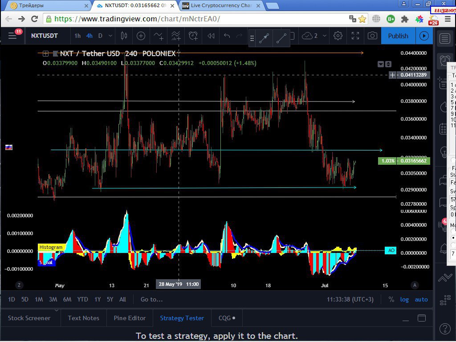Open chart settings gear

[338, 36]
